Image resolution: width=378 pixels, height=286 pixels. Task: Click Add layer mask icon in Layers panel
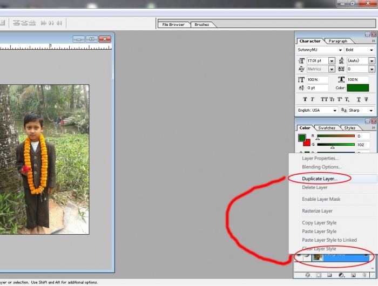pyautogui.click(x=319, y=275)
